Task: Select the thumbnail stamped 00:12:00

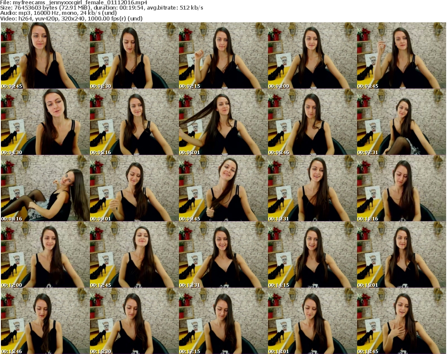Action: (x=45, y=255)
